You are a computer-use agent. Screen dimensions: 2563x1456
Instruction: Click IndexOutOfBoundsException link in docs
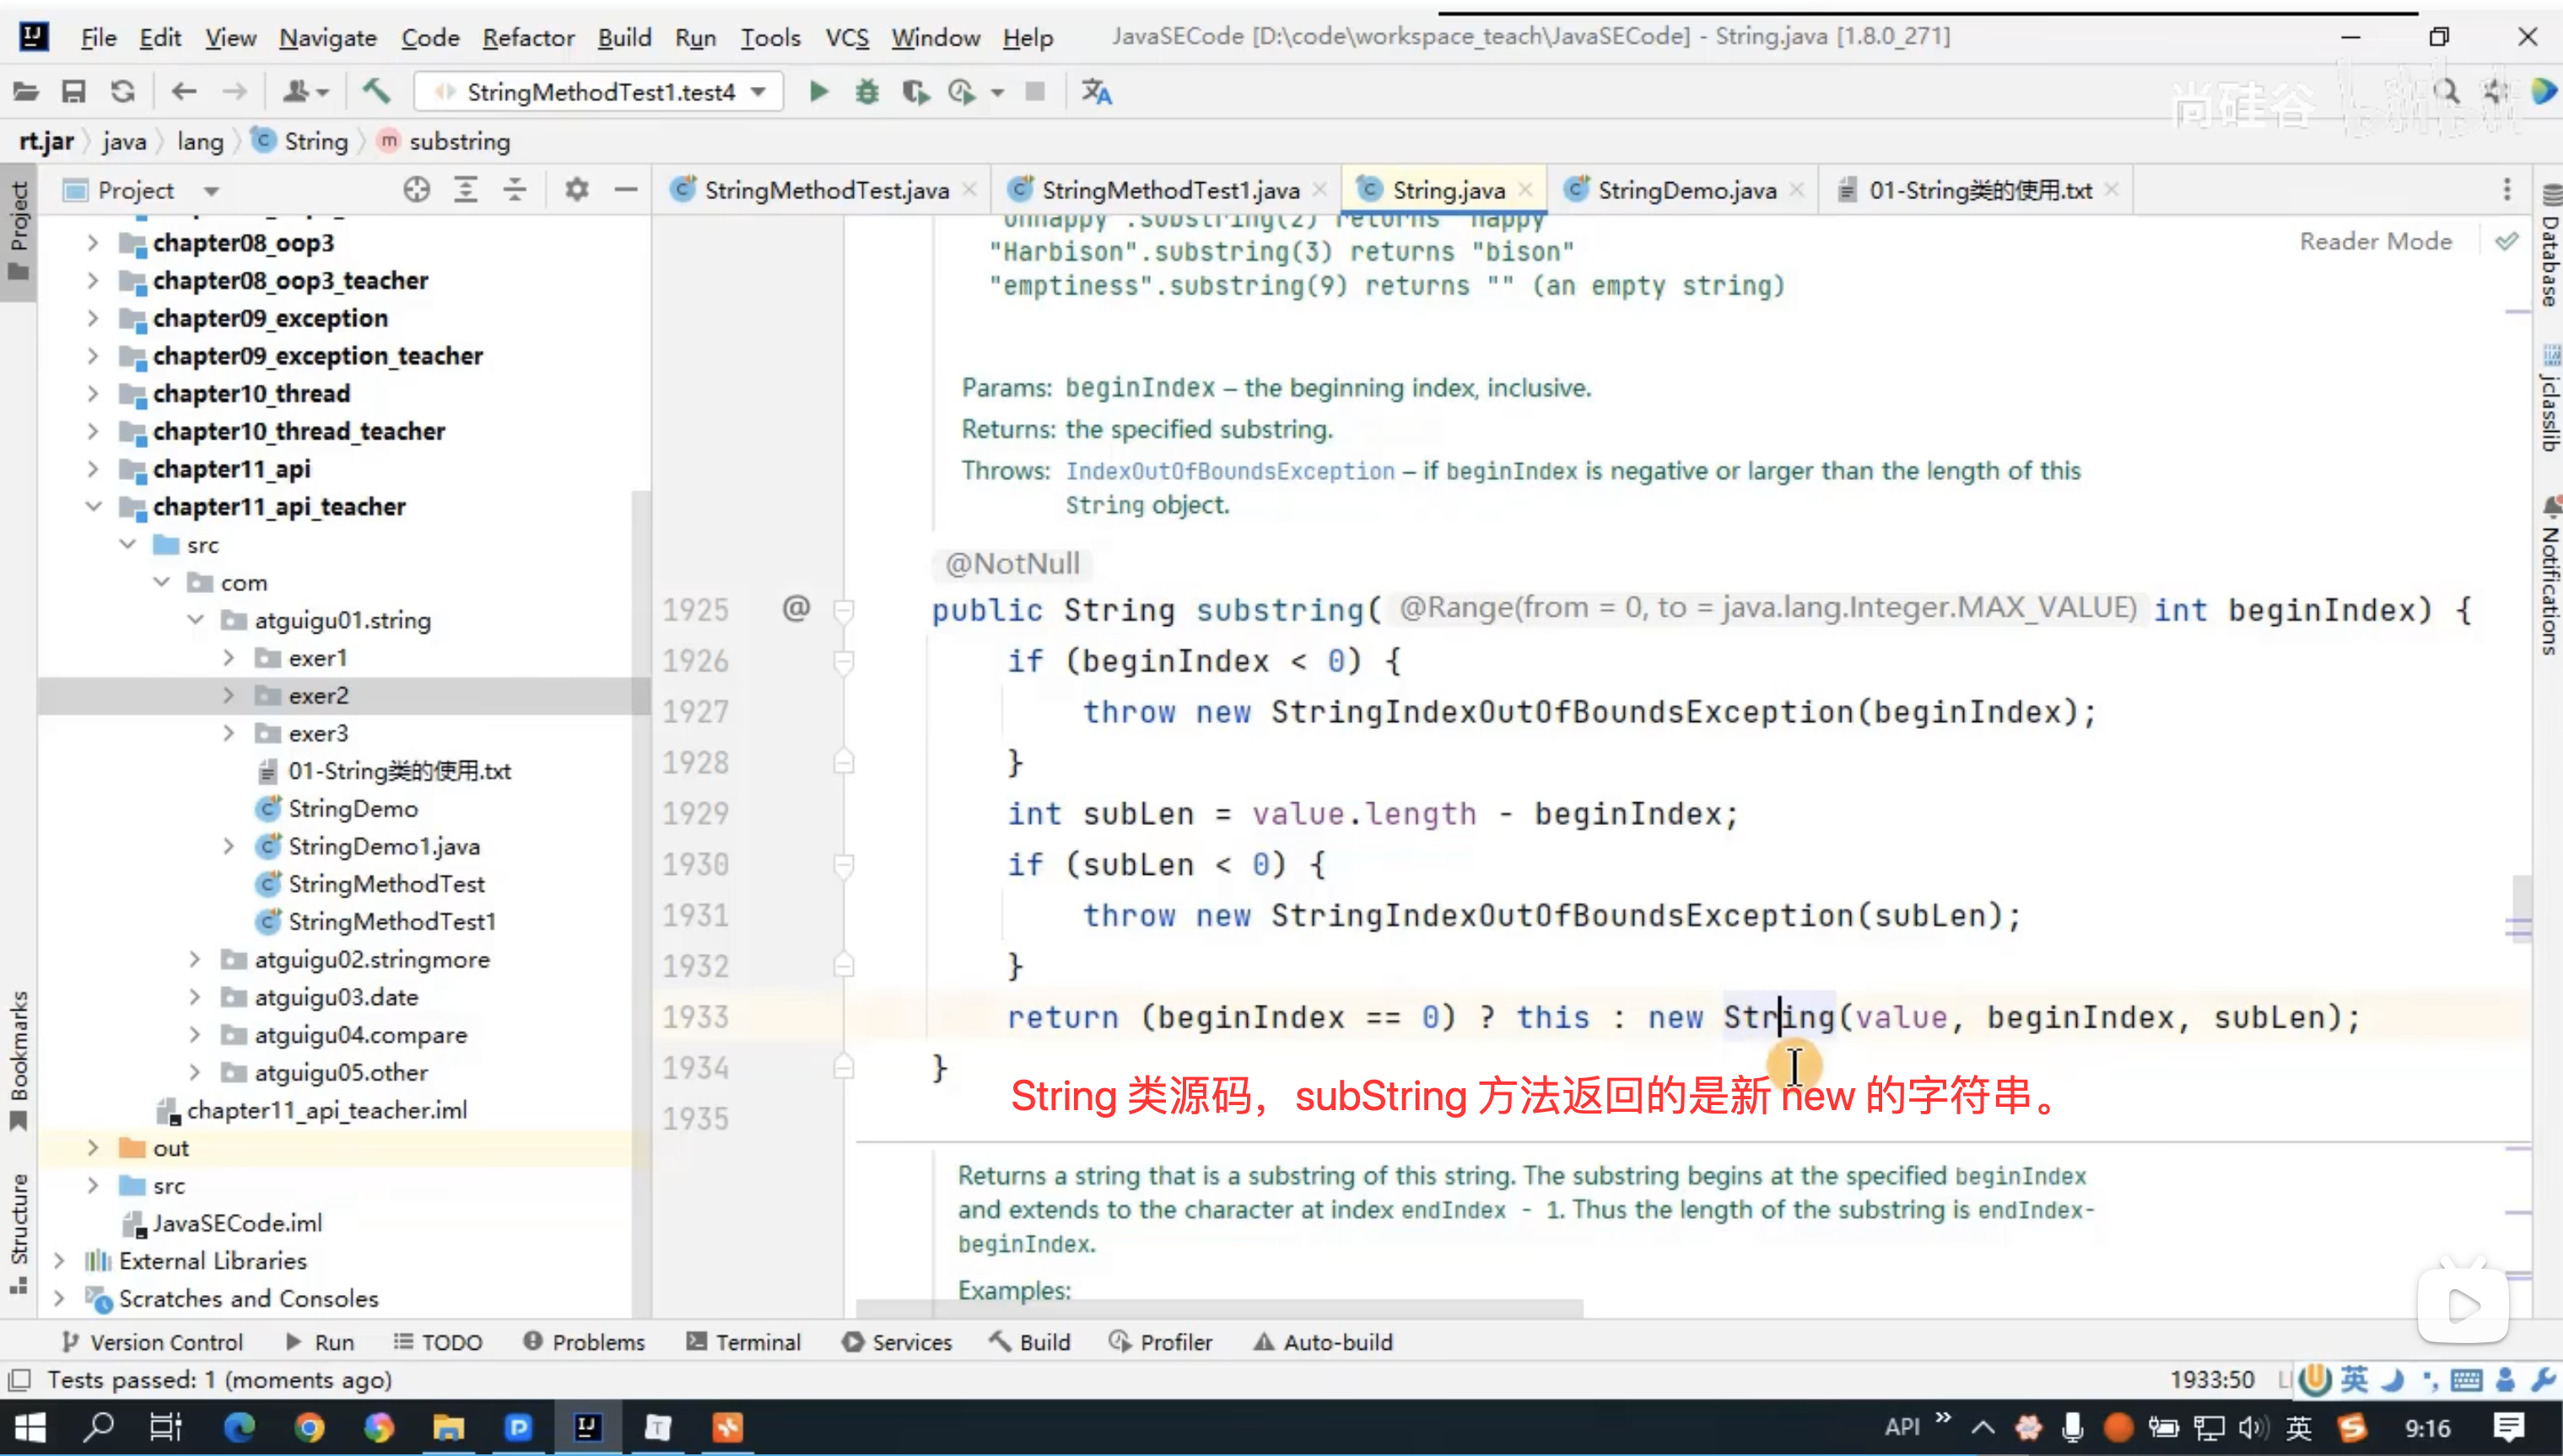click(1229, 471)
